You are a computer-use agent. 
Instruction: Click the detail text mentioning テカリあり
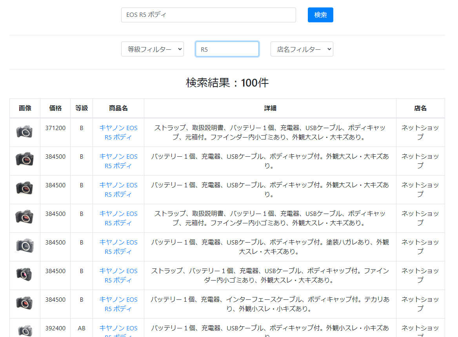(x=270, y=304)
